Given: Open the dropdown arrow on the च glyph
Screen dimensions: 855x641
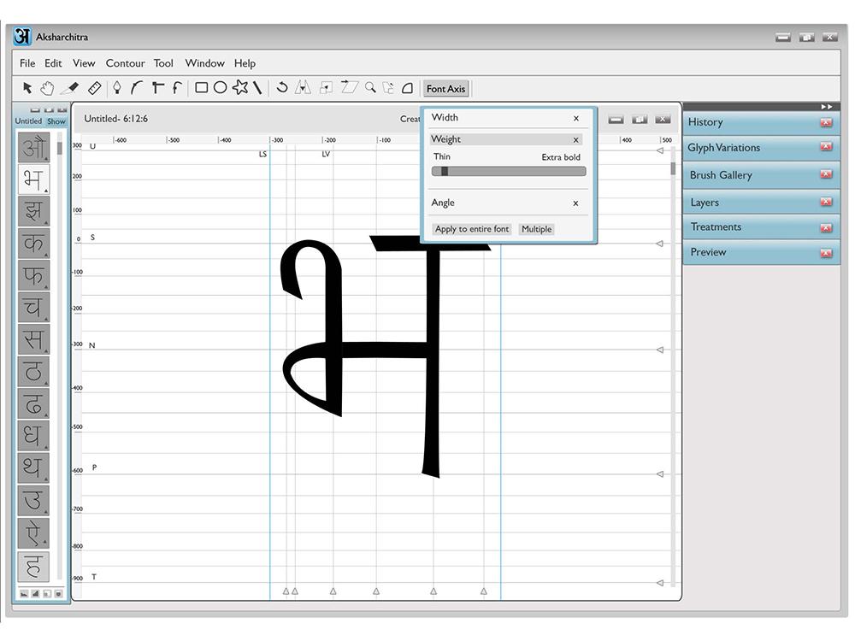Looking at the screenshot, I should pyautogui.click(x=46, y=320).
